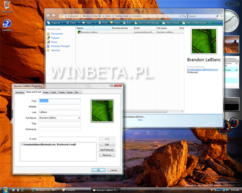242x193 pixels.
Task: Click the First name input field
Action: click(x=60, y=101)
